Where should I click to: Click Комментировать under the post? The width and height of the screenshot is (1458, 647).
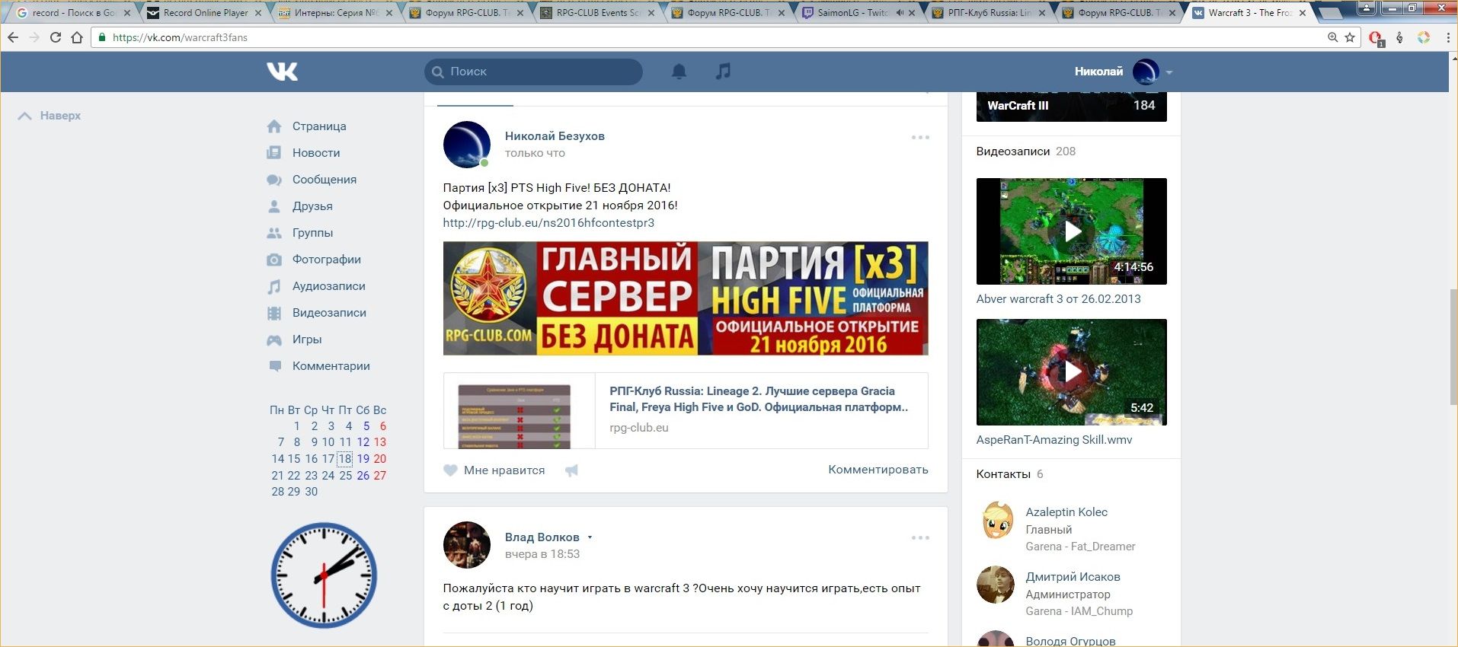click(x=878, y=470)
